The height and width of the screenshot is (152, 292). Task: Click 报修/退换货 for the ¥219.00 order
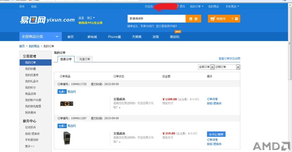tap(214, 144)
